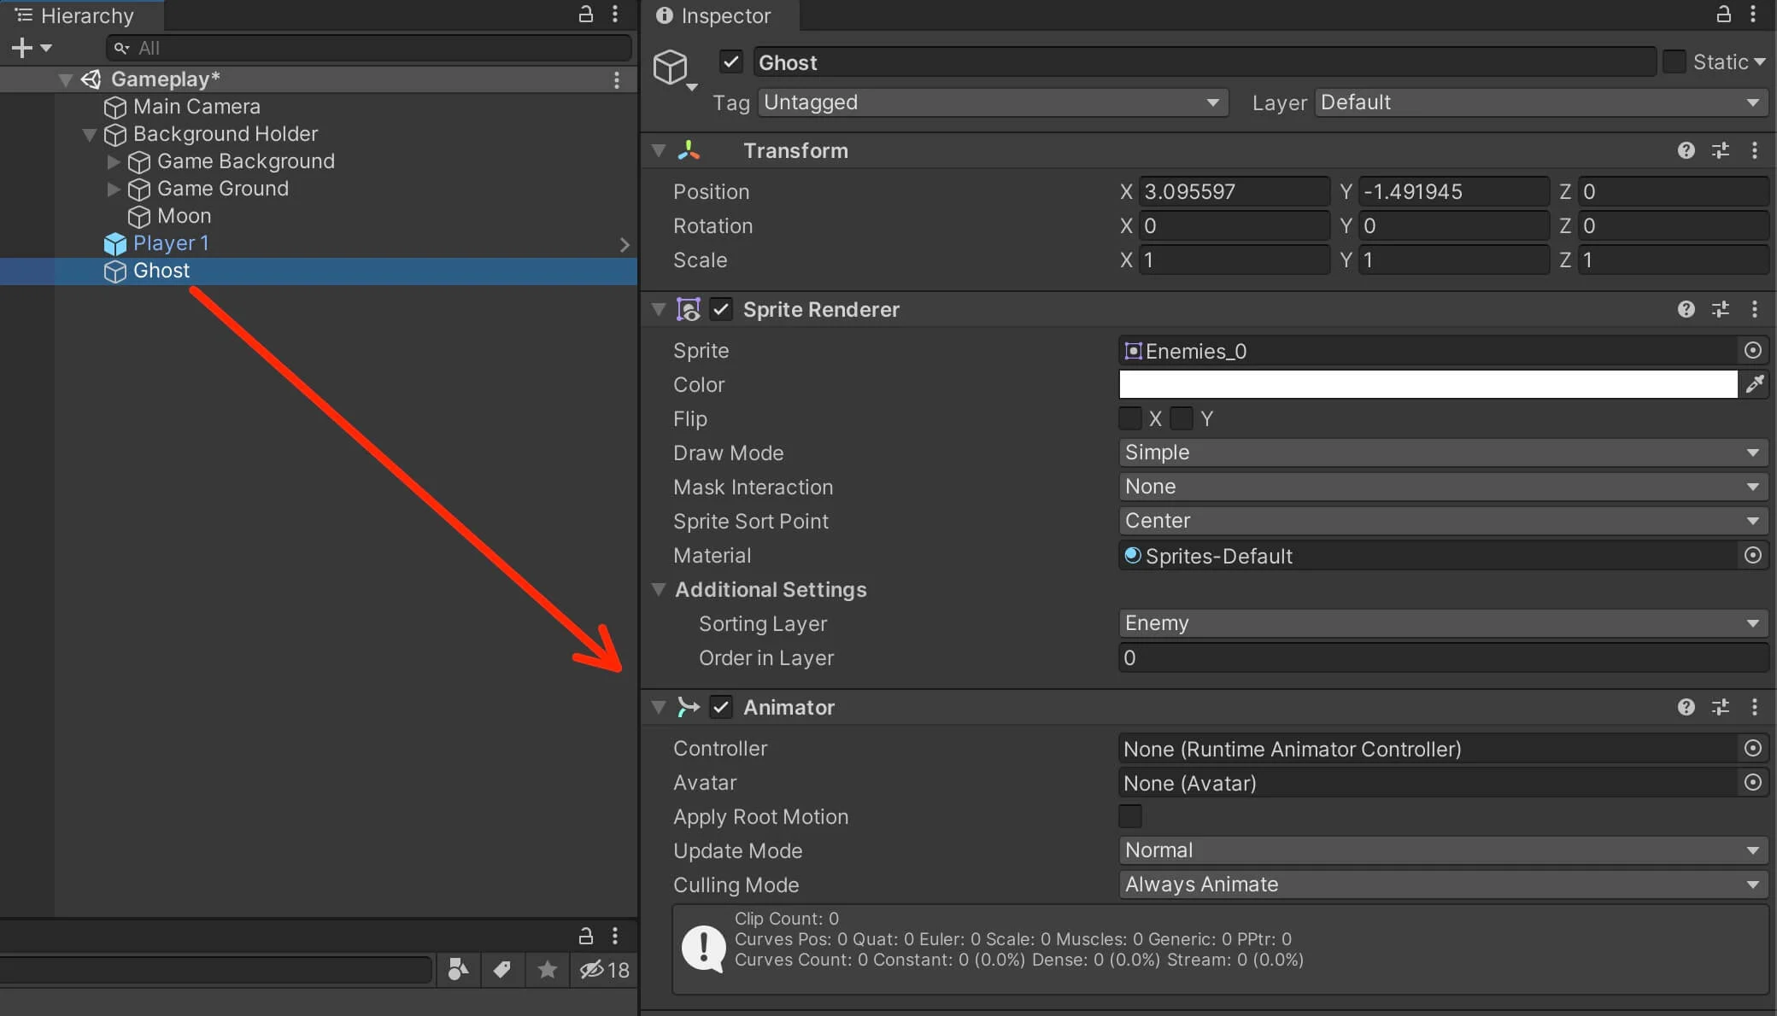This screenshot has height=1016, width=1777.
Task: Lock the bottom Project panel
Action: (586, 936)
